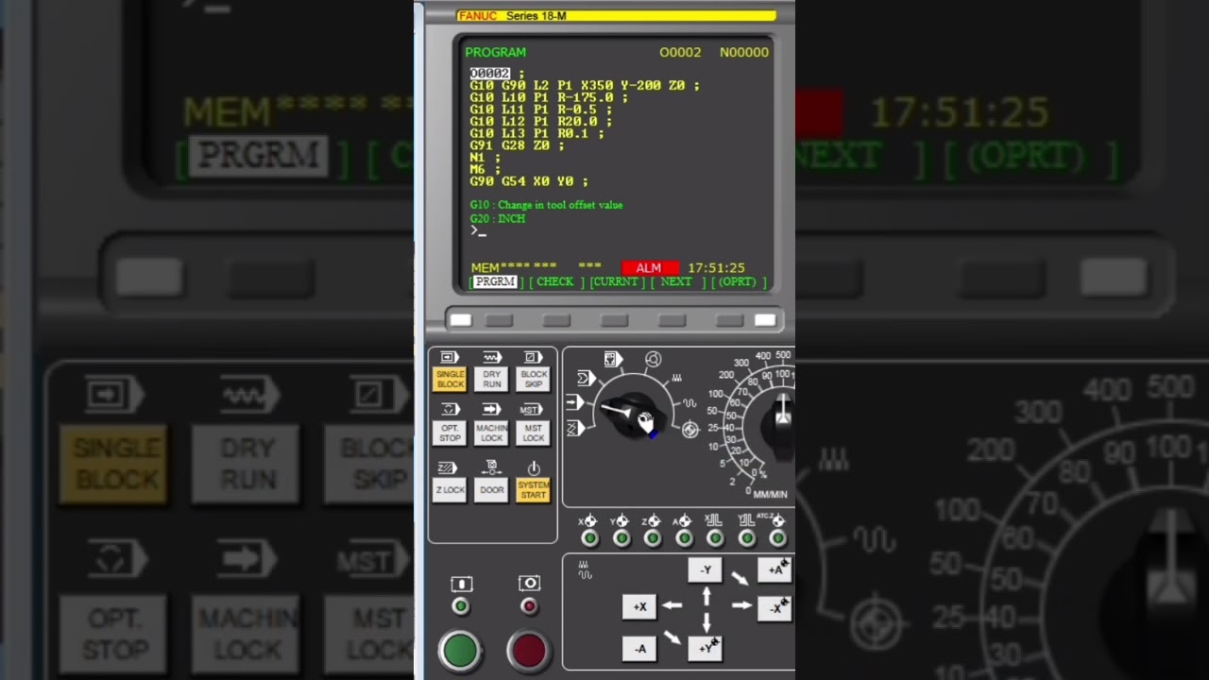Click the MST icon above MST LOCK

532,410
